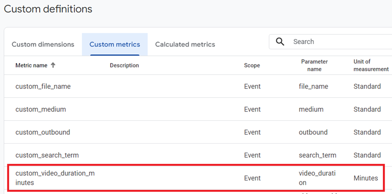This screenshot has height=194, width=392.
Task: Click Event scope in custom_medium row
Action: [252, 109]
